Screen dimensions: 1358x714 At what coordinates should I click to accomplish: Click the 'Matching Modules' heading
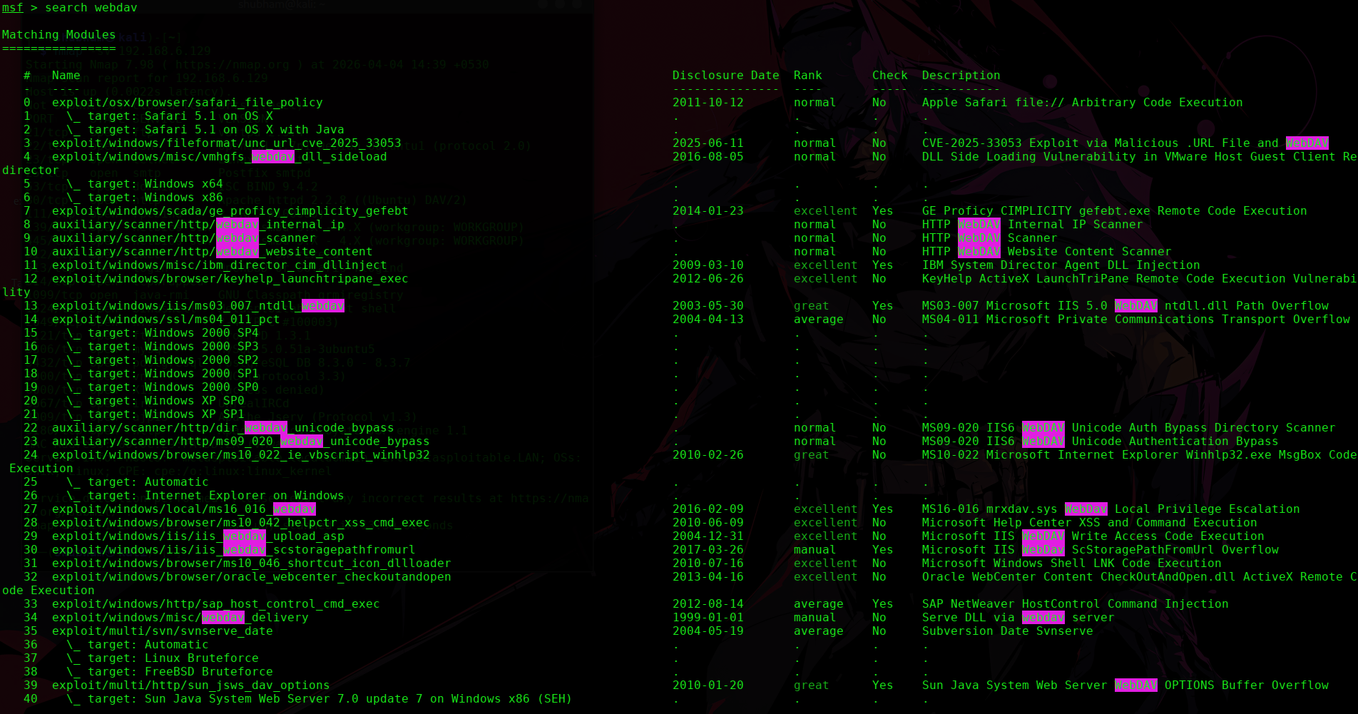tap(58, 35)
